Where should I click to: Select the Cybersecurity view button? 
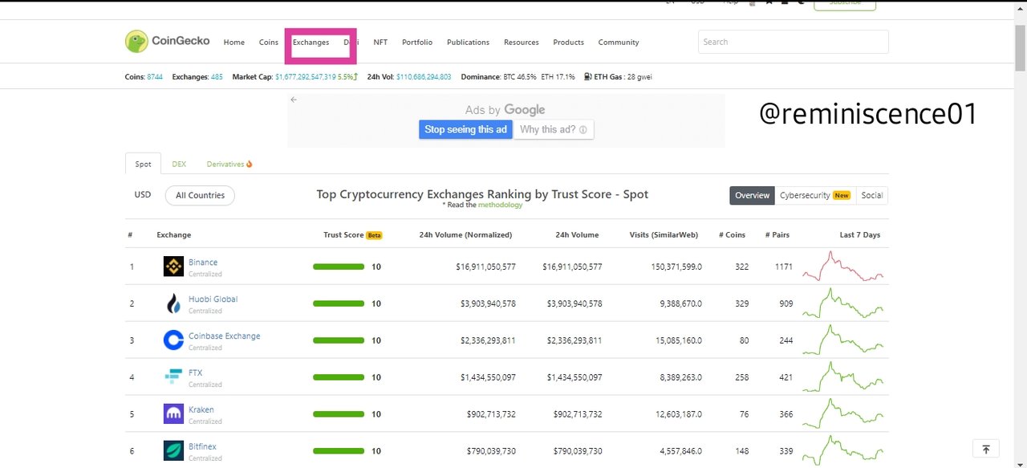[x=814, y=195]
